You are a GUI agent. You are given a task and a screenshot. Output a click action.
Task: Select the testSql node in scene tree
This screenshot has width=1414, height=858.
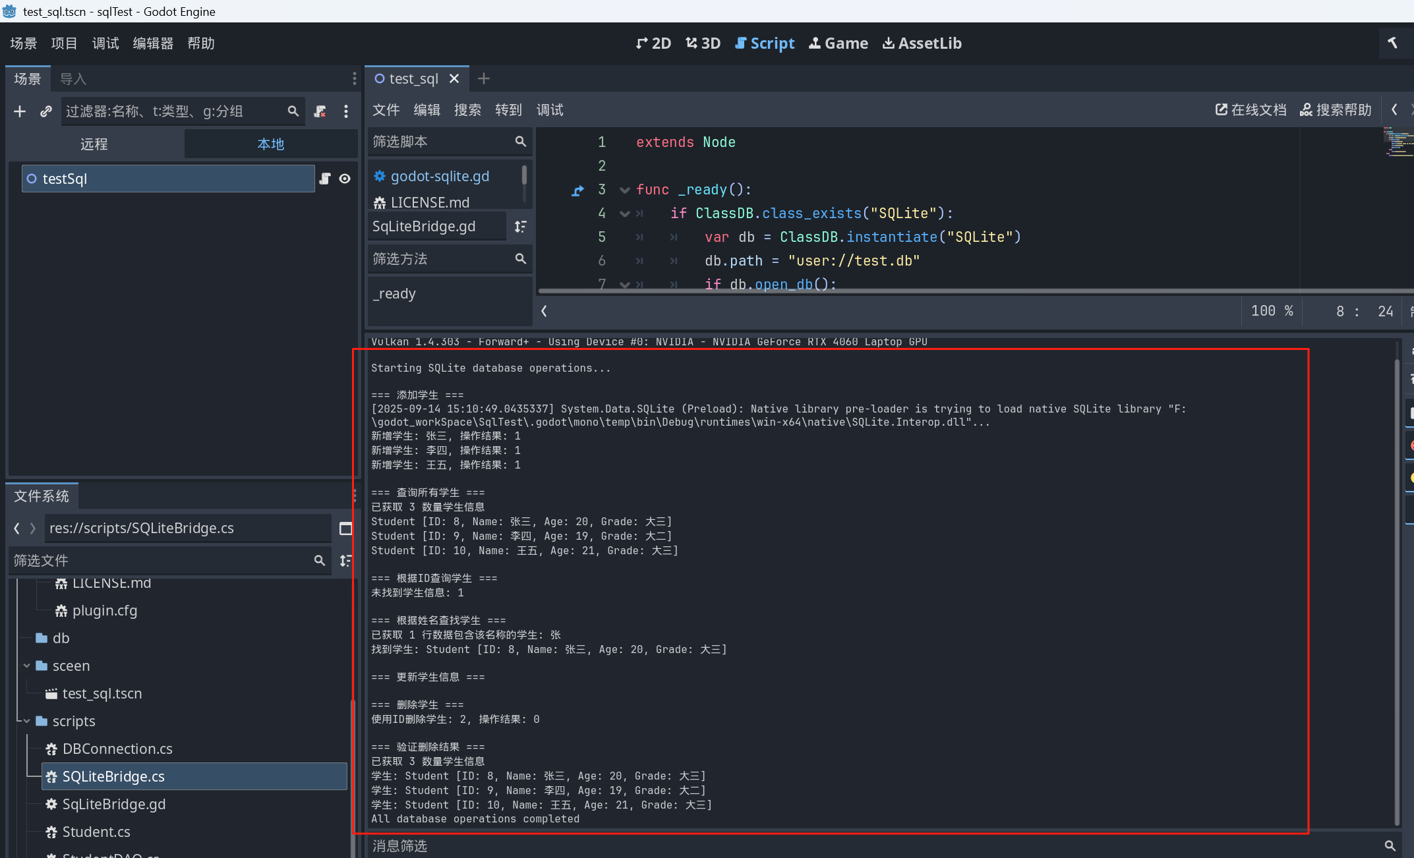point(168,179)
